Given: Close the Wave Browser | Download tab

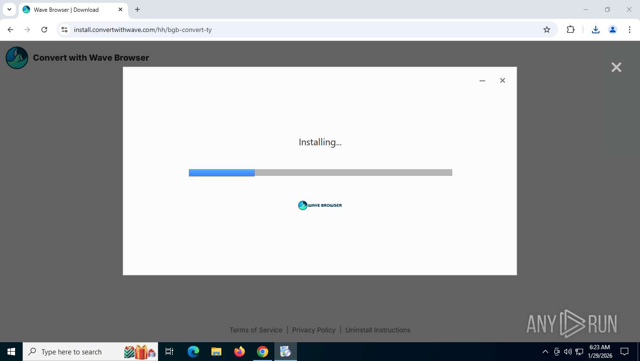Looking at the screenshot, I should point(120,9).
